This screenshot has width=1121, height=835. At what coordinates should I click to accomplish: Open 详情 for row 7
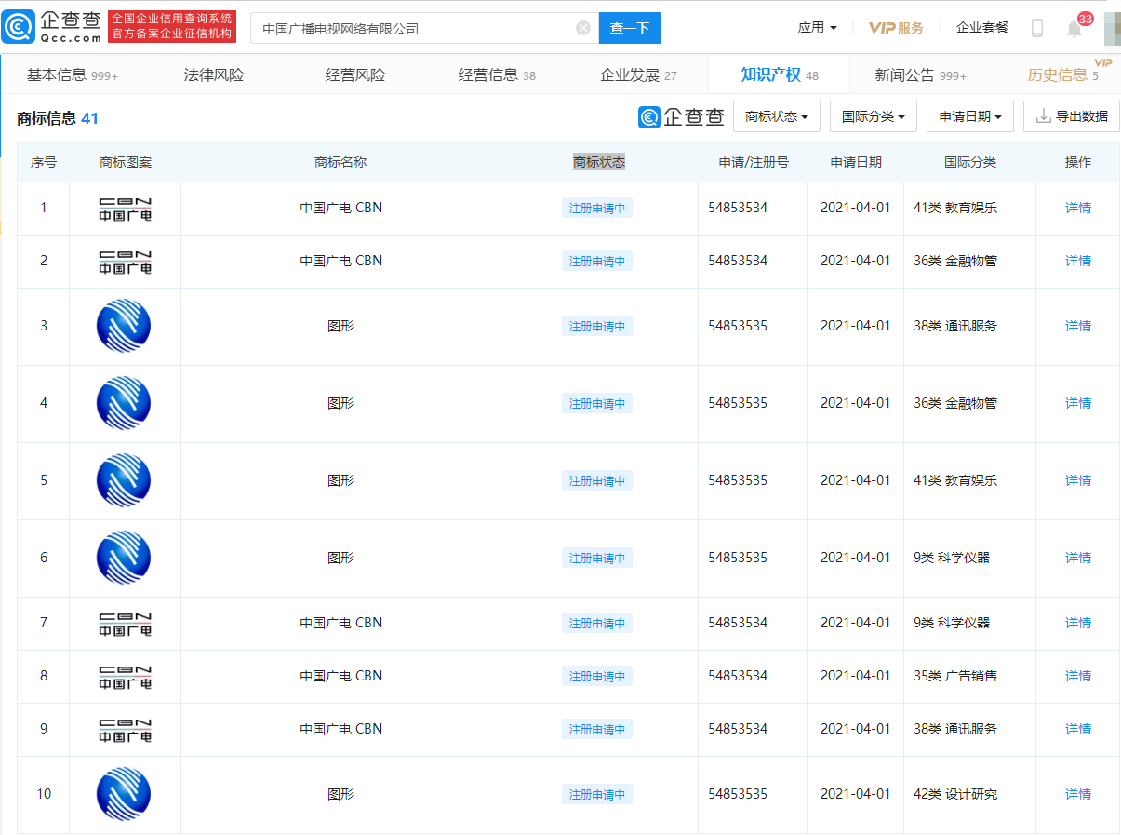coord(1078,623)
